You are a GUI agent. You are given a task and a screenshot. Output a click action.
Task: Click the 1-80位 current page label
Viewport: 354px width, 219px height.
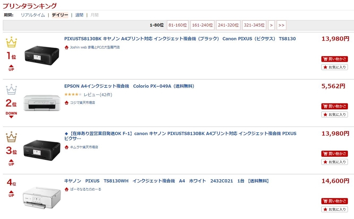(x=157, y=25)
